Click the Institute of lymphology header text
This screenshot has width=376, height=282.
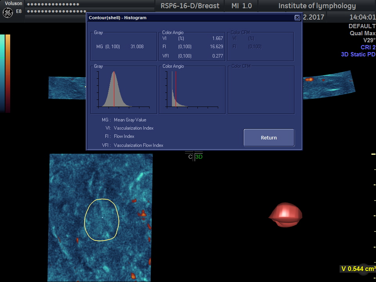(x=317, y=6)
